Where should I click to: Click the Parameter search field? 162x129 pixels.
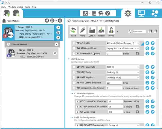pos(139,32)
